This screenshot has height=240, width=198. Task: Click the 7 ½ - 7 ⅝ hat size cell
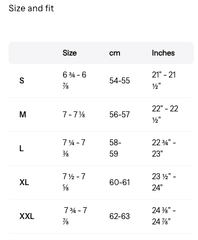pyautogui.click(x=74, y=182)
